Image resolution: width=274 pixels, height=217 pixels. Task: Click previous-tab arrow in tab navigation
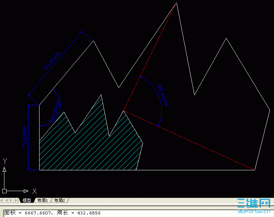[7, 201]
